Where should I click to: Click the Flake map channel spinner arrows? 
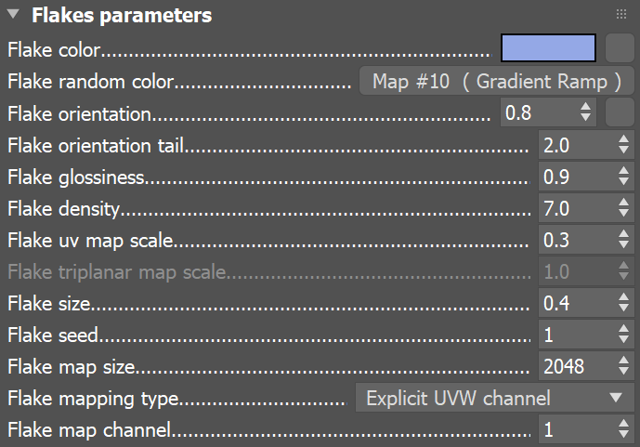(622, 430)
